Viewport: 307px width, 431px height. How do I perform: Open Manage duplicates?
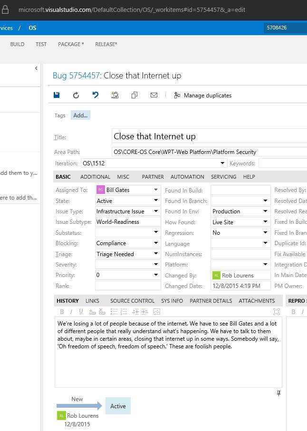(203, 96)
